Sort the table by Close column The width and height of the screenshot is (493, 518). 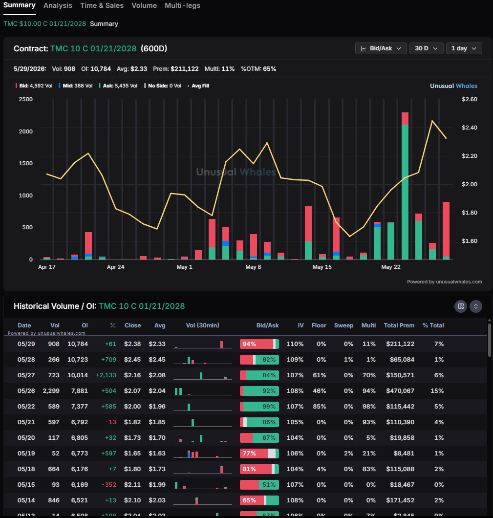pos(132,325)
